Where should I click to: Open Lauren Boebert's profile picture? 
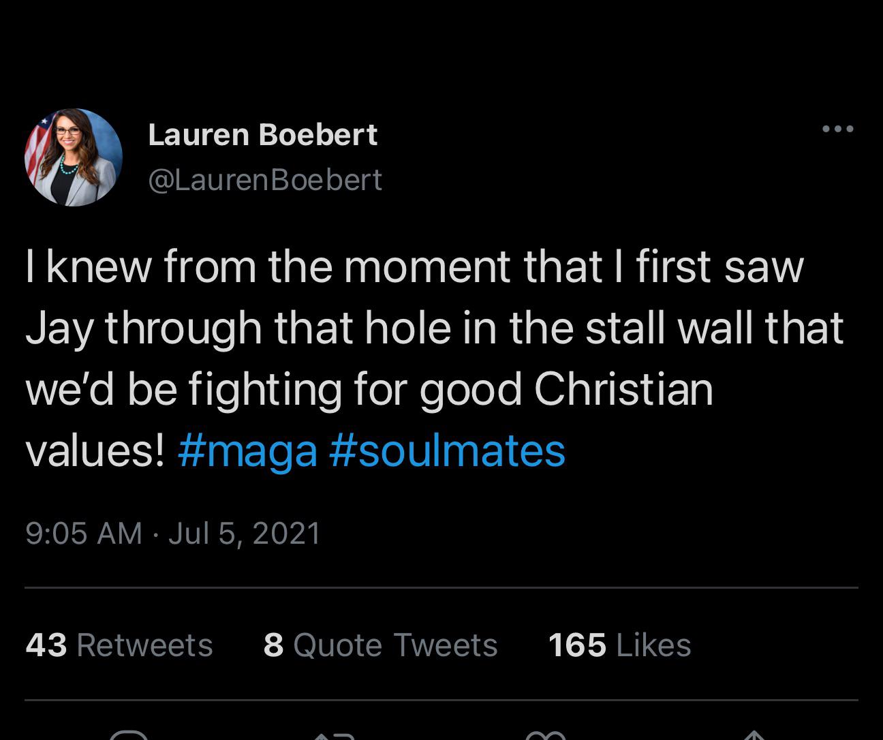(74, 157)
